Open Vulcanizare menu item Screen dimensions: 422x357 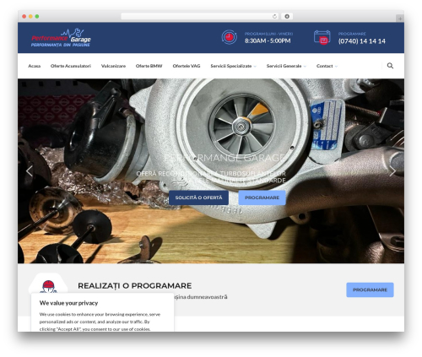pyautogui.click(x=113, y=66)
